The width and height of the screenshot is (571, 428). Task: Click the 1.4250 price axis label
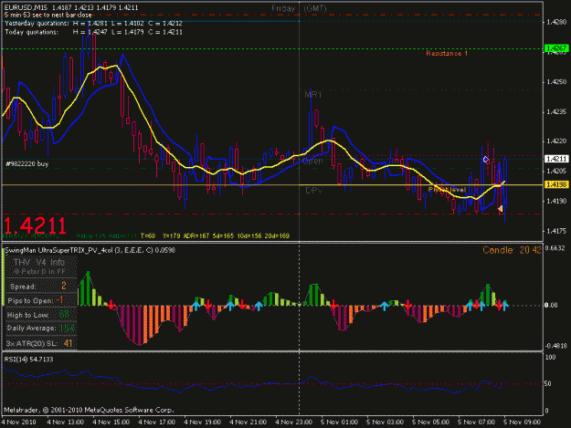tap(556, 82)
